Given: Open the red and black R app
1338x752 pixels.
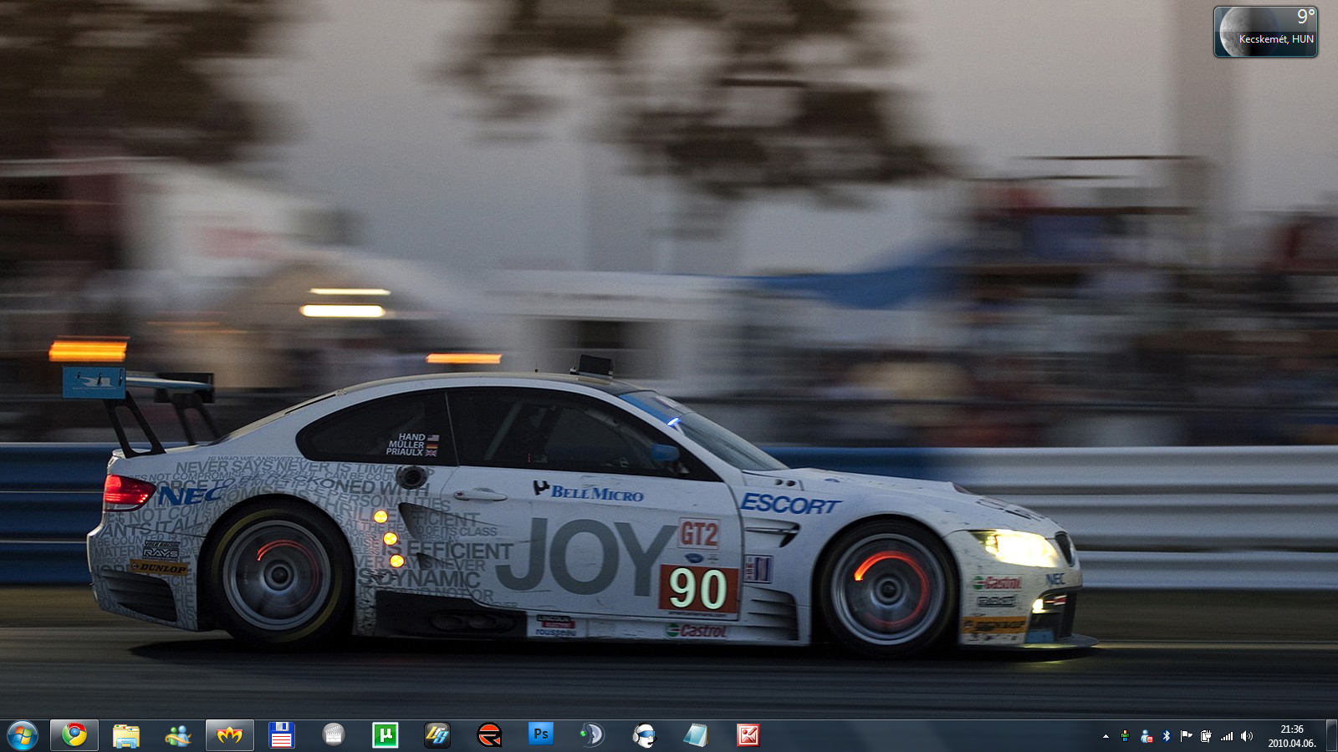Looking at the screenshot, I should coord(489,735).
